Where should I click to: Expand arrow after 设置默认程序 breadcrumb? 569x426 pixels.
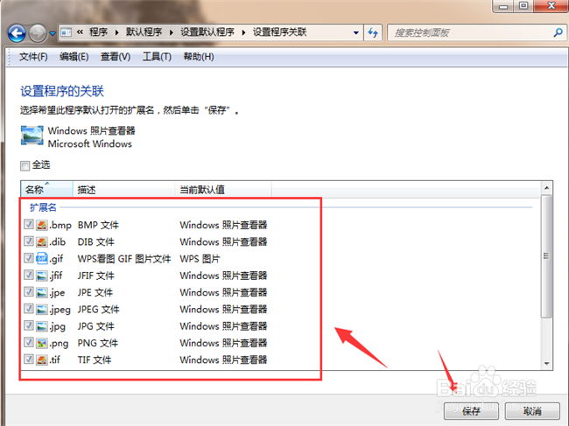243,32
